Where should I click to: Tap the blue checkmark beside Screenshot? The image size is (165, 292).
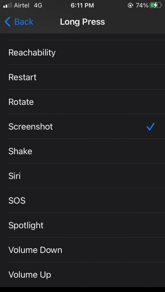click(x=150, y=127)
